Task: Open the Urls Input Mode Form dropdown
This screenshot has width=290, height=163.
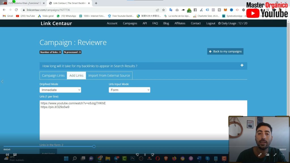Action: click(x=129, y=90)
